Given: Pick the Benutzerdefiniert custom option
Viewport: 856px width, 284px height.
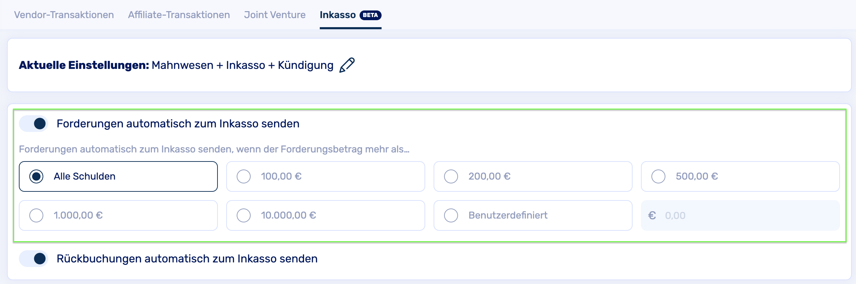Looking at the screenshot, I should click(x=451, y=215).
